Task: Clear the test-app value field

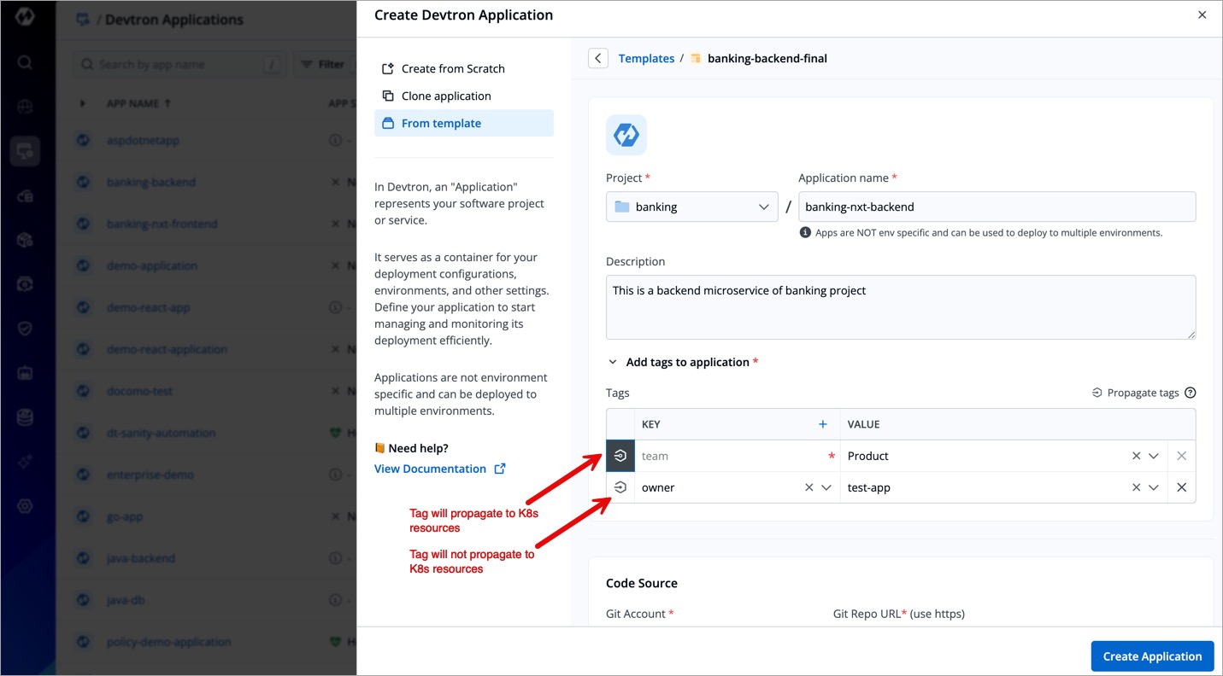Action: pos(1136,487)
